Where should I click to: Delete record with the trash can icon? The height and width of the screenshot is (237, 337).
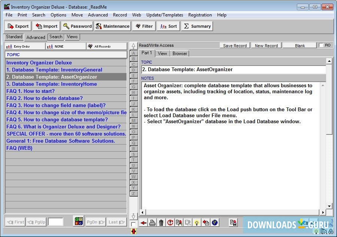161,223
